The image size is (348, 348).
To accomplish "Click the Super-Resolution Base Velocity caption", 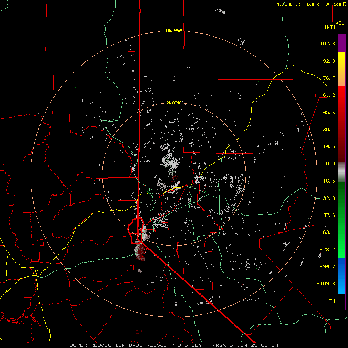I will (x=174, y=345).
